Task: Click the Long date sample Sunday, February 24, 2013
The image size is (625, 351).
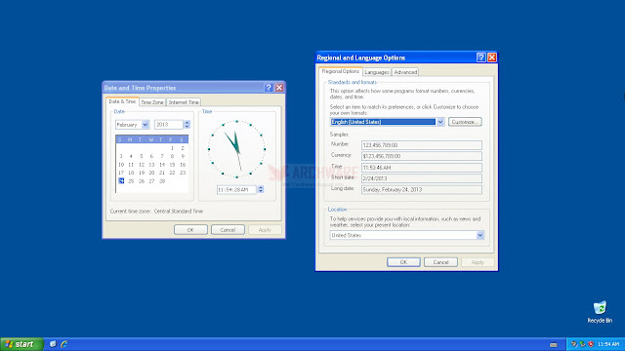Action: [422, 190]
